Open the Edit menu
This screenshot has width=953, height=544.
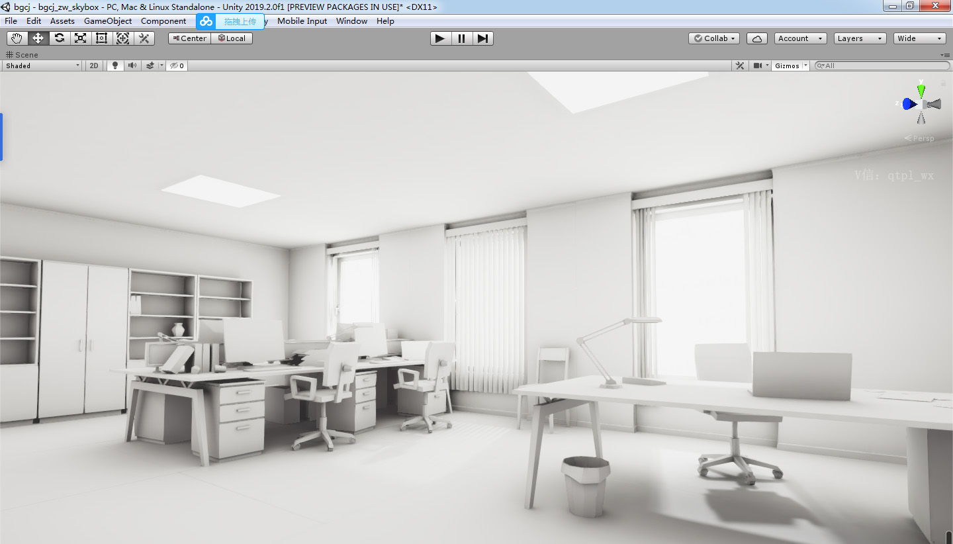[x=34, y=21]
